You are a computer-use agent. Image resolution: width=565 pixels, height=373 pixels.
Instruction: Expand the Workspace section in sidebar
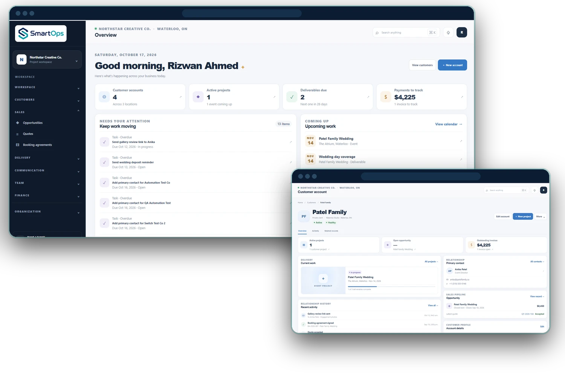tap(47, 87)
